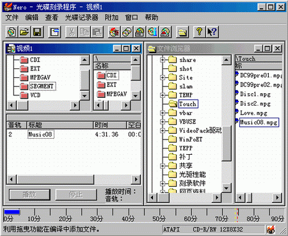Click the Burn CD toolbar icon

click(114, 32)
